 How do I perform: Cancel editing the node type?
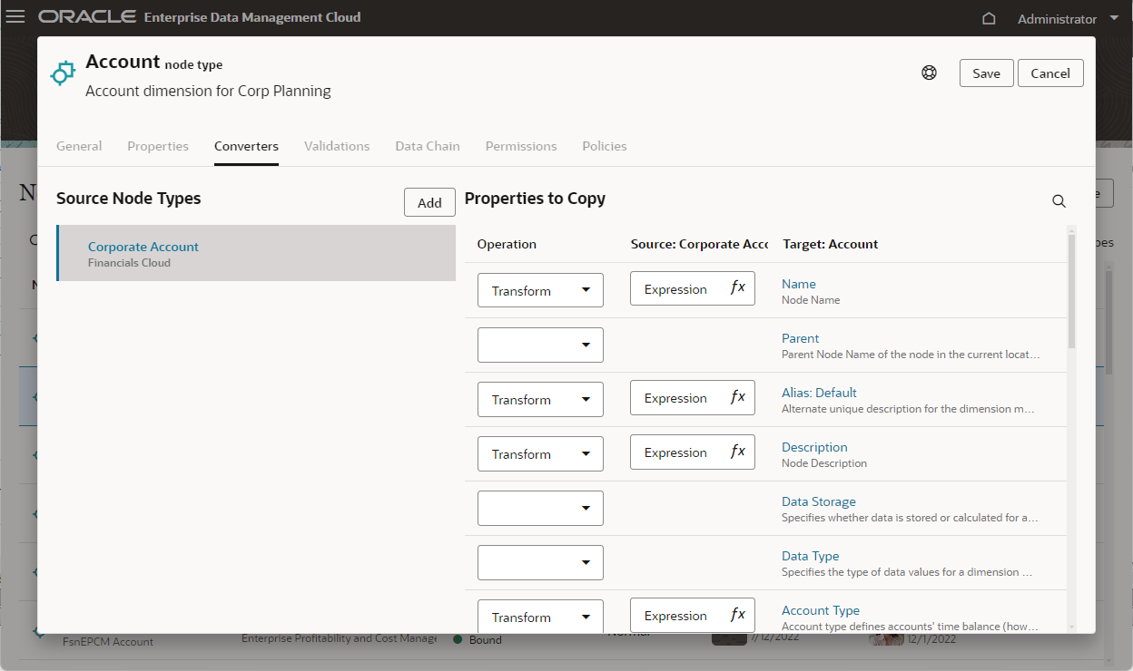[1050, 73]
